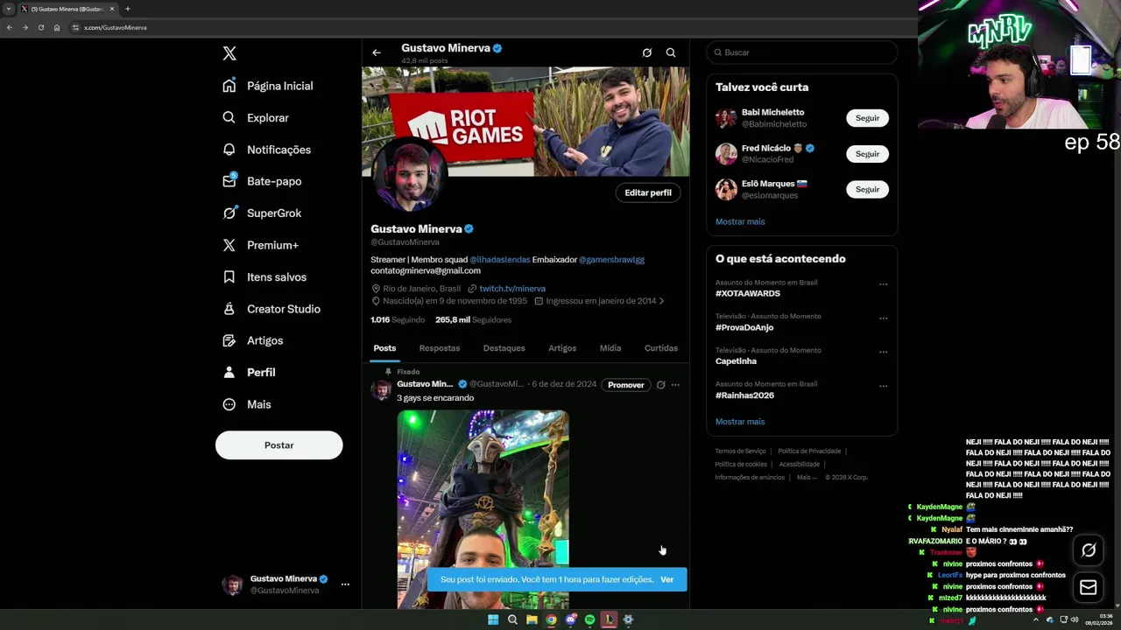The height and width of the screenshot is (630, 1121).
Task: Open profile avatar picture
Action: [410, 173]
